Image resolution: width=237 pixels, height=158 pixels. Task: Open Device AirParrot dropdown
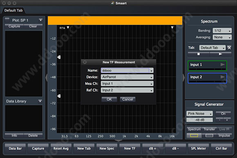127,77
